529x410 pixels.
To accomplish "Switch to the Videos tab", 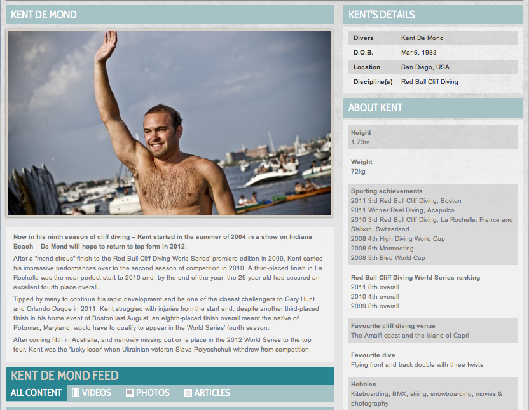I will click(92, 393).
